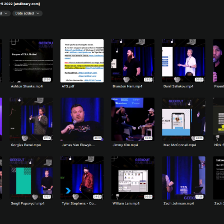224x224 pixels.
Task: Select the Tyler Stephens - Co... file name
Action: point(79,204)
